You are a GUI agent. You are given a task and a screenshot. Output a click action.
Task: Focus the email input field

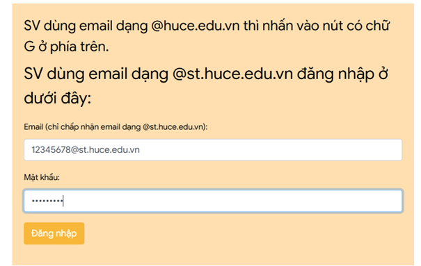click(x=213, y=150)
